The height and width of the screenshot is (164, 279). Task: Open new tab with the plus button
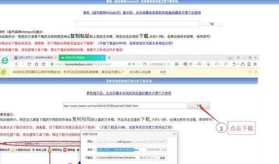(109, 57)
